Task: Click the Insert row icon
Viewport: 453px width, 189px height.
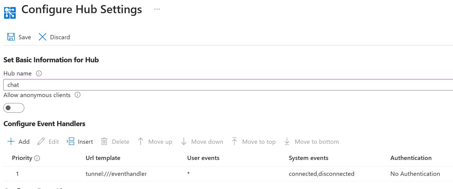Action: 70,141
